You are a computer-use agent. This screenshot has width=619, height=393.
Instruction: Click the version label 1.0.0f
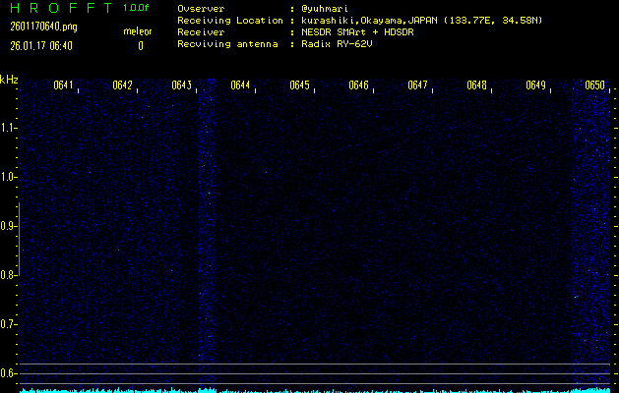(x=136, y=8)
